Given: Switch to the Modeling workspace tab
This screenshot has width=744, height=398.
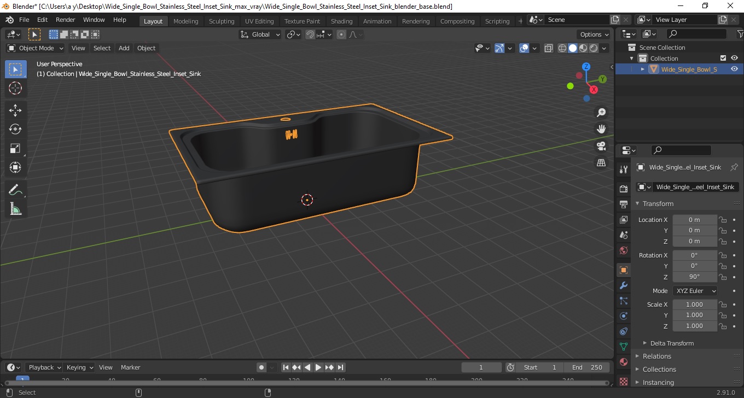Looking at the screenshot, I should coord(185,21).
